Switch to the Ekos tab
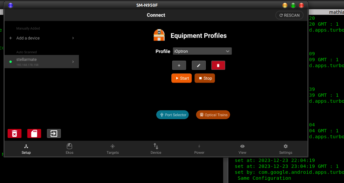Image resolution: width=344 pixels, height=183 pixels. pos(70,149)
